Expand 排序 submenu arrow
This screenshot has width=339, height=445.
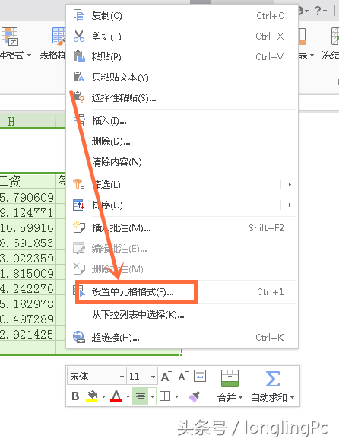tap(290, 205)
